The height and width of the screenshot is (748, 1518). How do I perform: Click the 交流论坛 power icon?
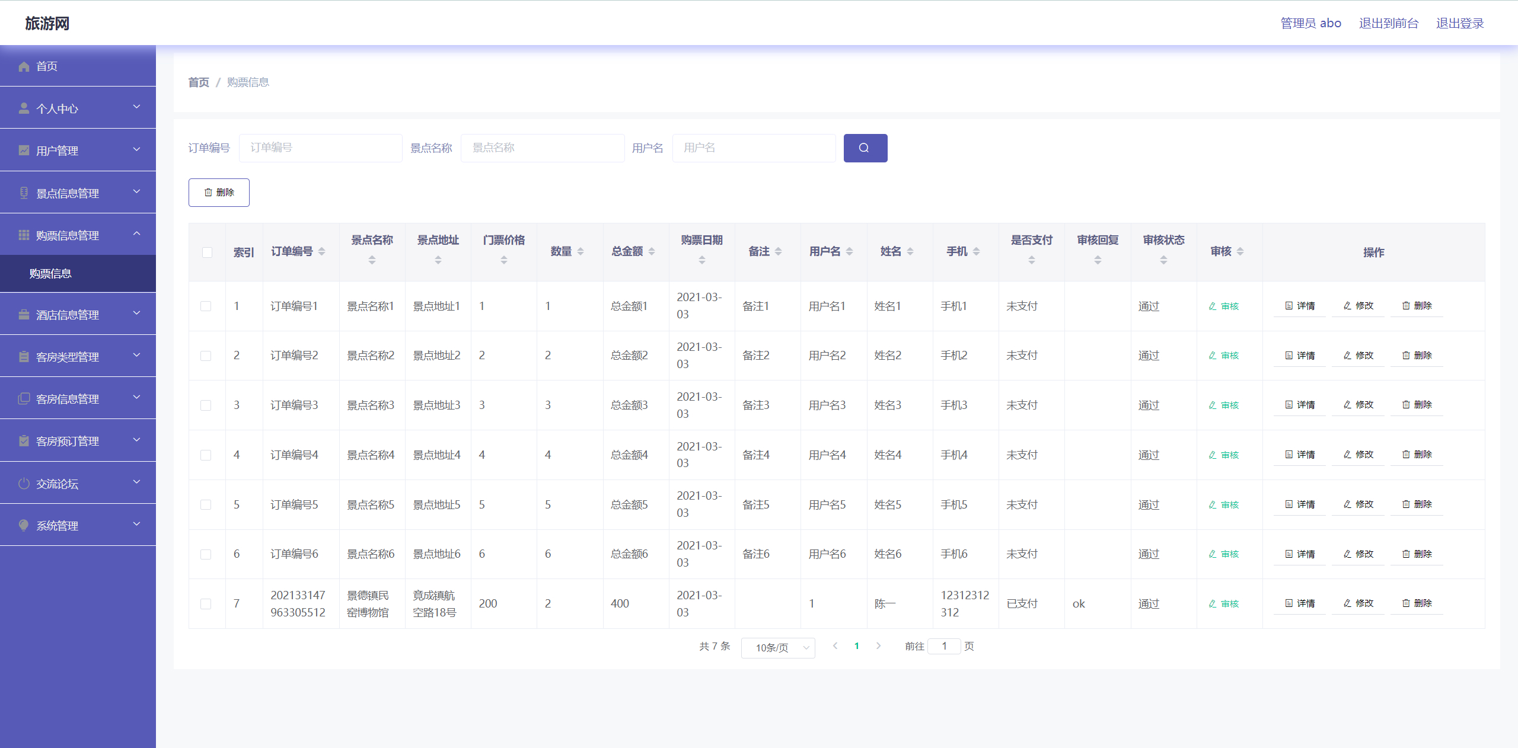(x=24, y=484)
